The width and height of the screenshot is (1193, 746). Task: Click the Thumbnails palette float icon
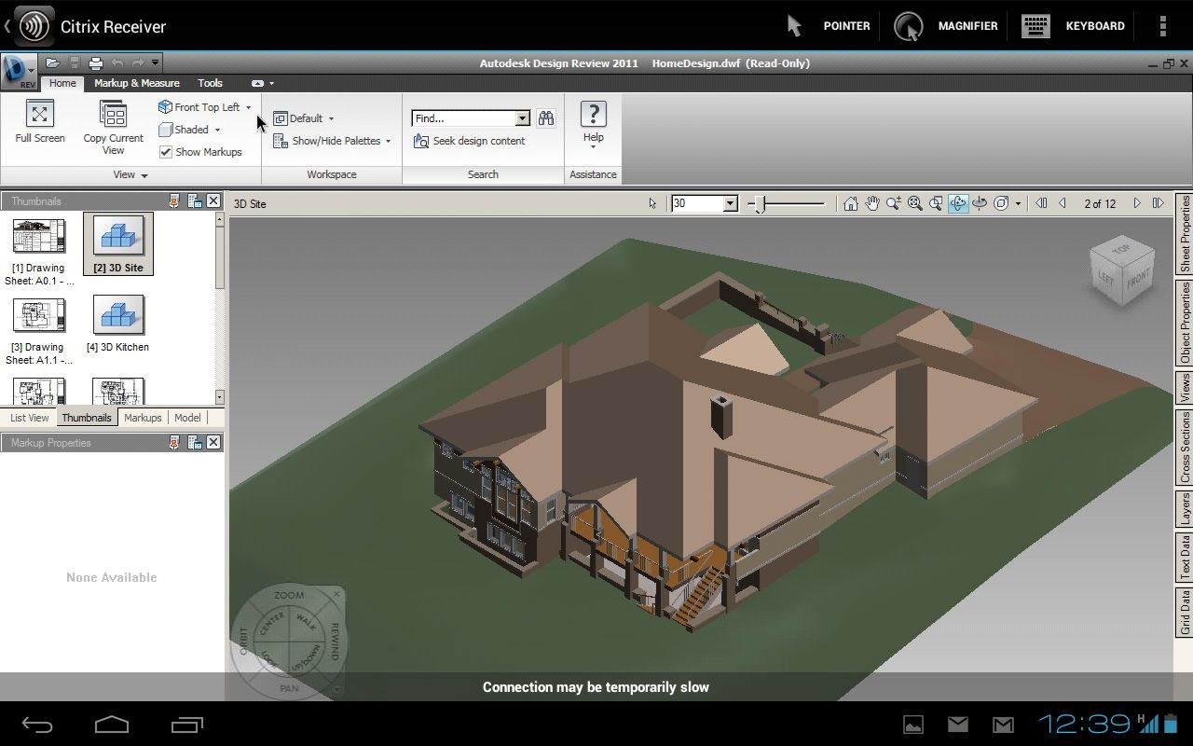(x=195, y=200)
